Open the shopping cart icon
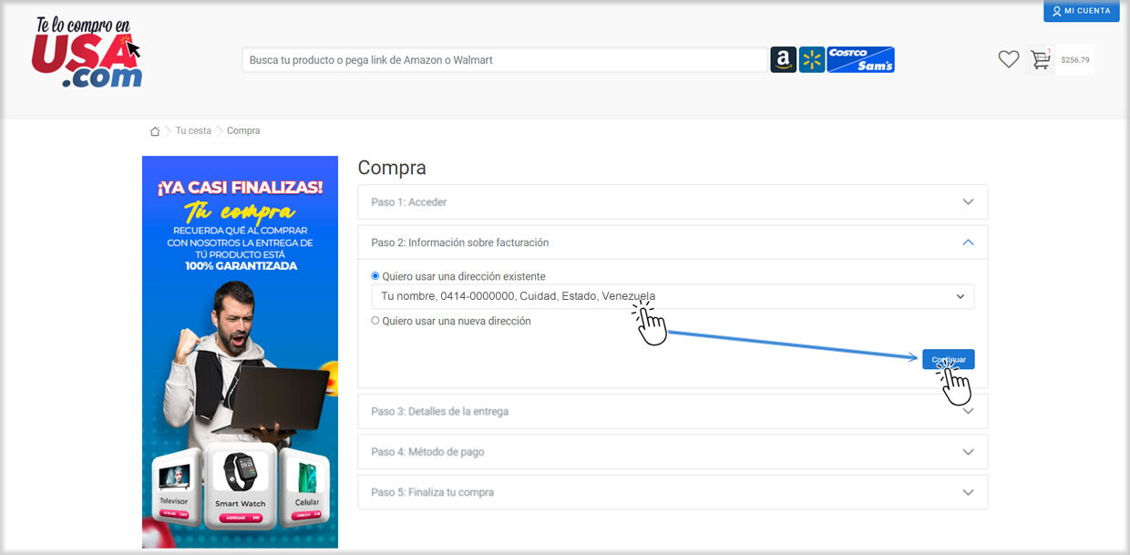 tap(1040, 58)
